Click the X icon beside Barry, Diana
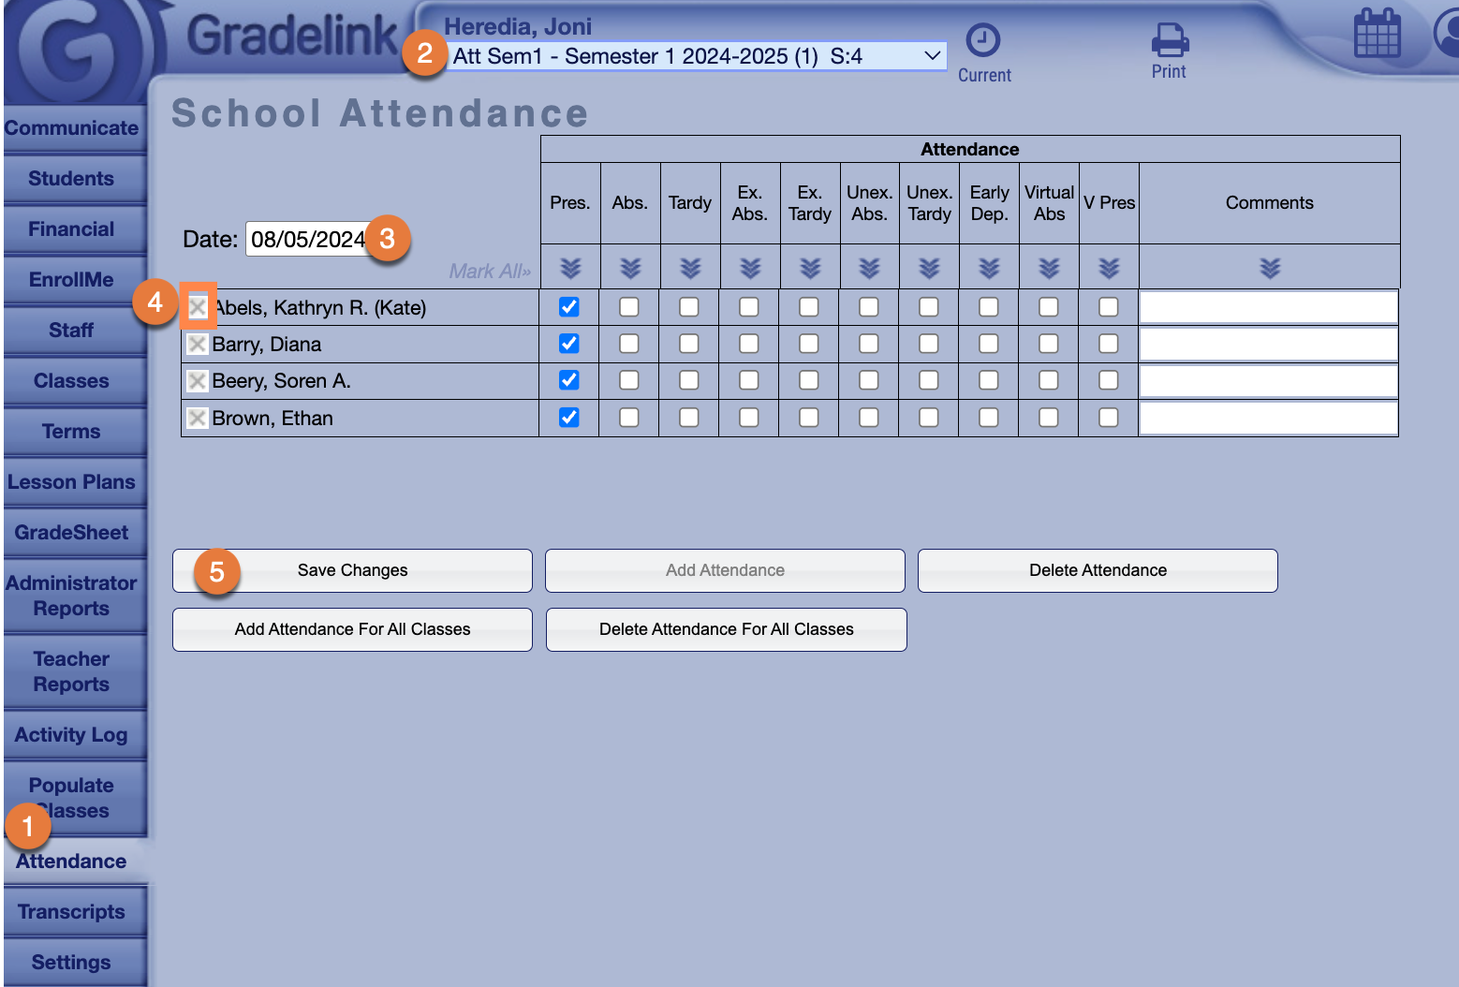The image size is (1459, 987). (x=197, y=345)
